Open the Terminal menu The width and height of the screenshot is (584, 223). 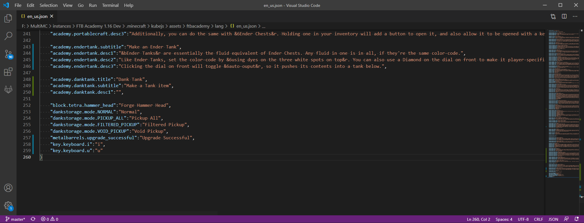click(x=110, y=5)
